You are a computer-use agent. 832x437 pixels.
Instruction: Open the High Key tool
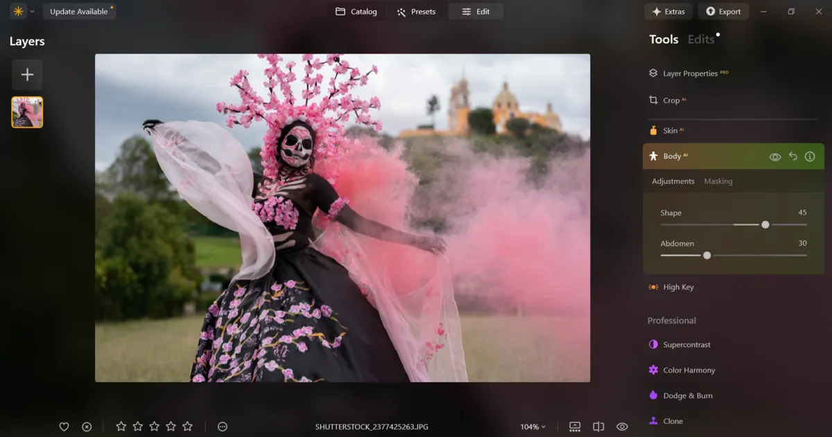pyautogui.click(x=676, y=286)
